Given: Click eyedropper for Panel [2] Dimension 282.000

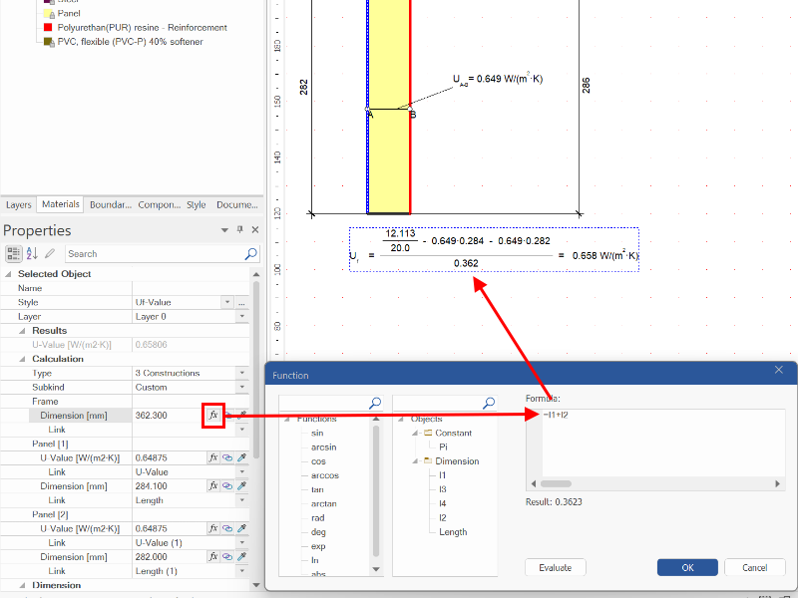Looking at the screenshot, I should pos(241,557).
